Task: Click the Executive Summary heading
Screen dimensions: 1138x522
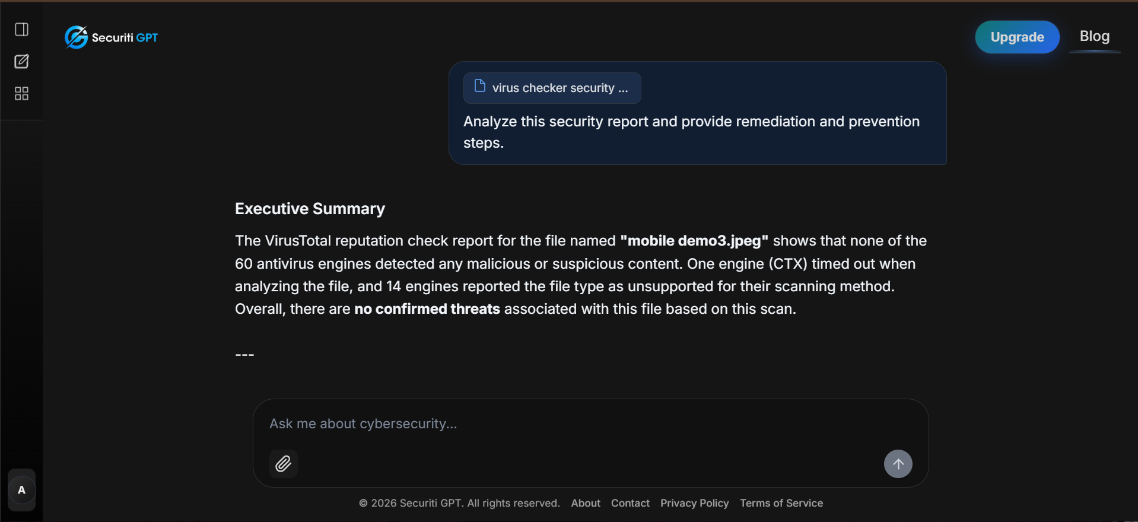Action: (x=310, y=209)
